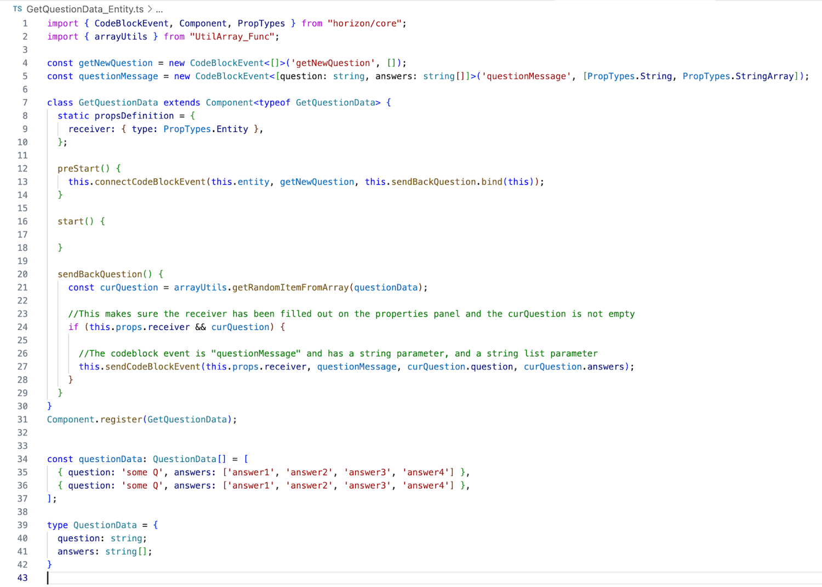Click getNewQuestion constant declaration on line 4
The width and height of the screenshot is (822, 587).
[x=116, y=63]
